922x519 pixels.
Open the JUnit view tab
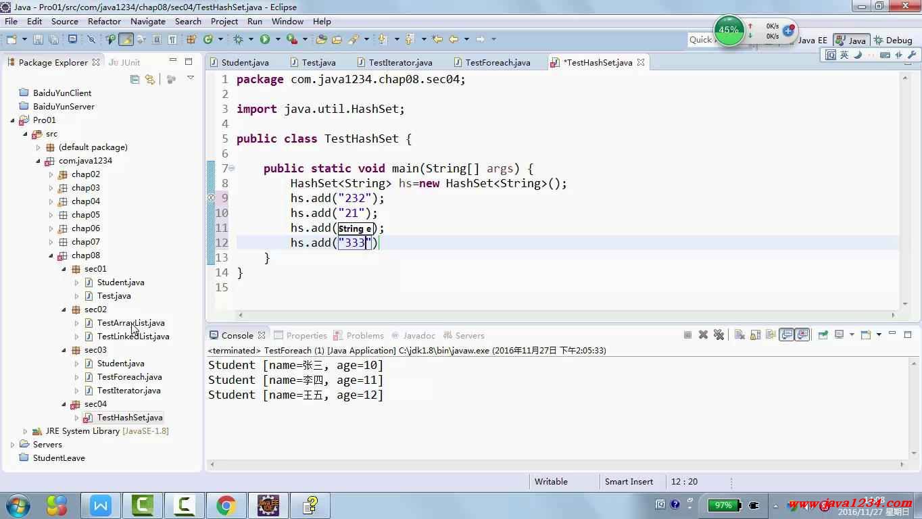(124, 62)
